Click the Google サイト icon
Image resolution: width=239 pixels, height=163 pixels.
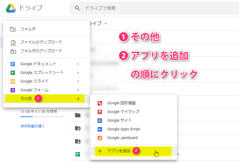coord(100,121)
